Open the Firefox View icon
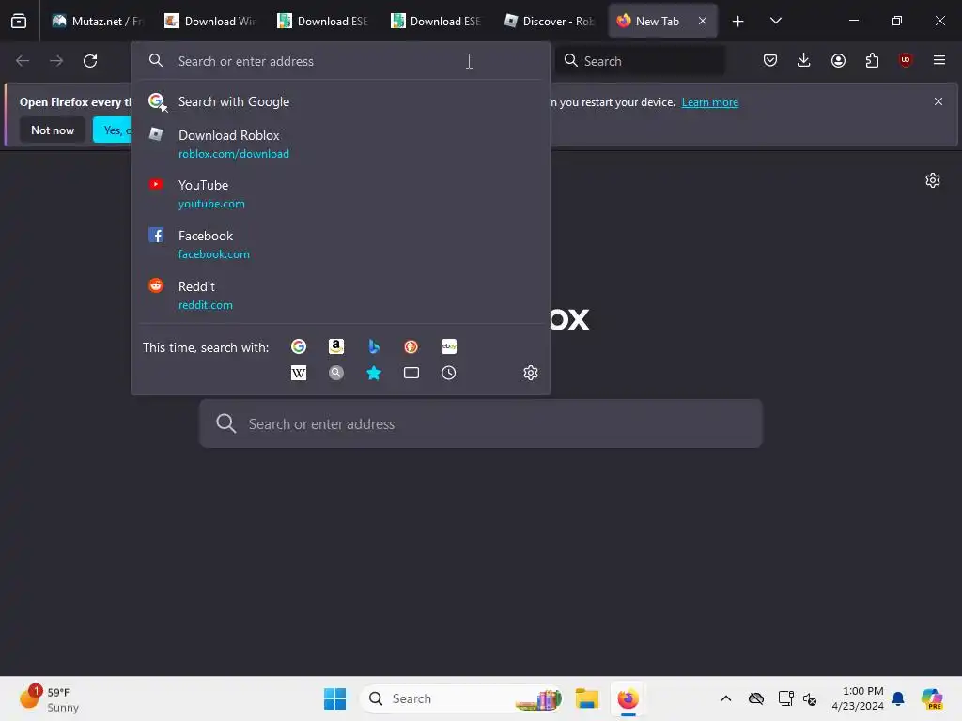The height and width of the screenshot is (721, 962). pyautogui.click(x=19, y=22)
